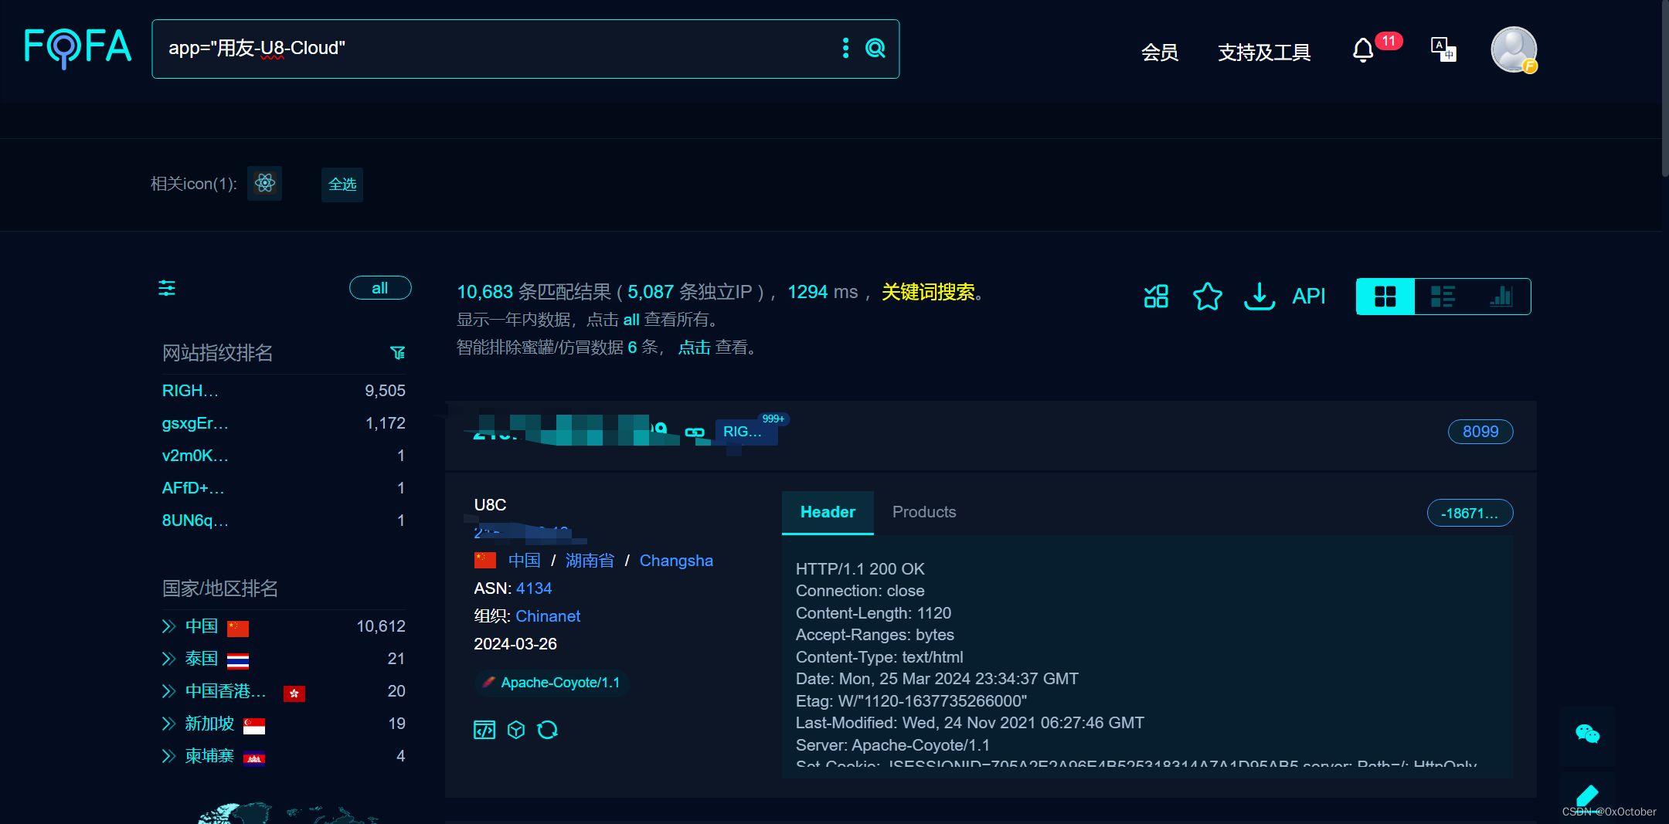Screen dimensions: 1669x824
Task: Refresh host with circular arrows icon
Action: pyautogui.click(x=548, y=730)
